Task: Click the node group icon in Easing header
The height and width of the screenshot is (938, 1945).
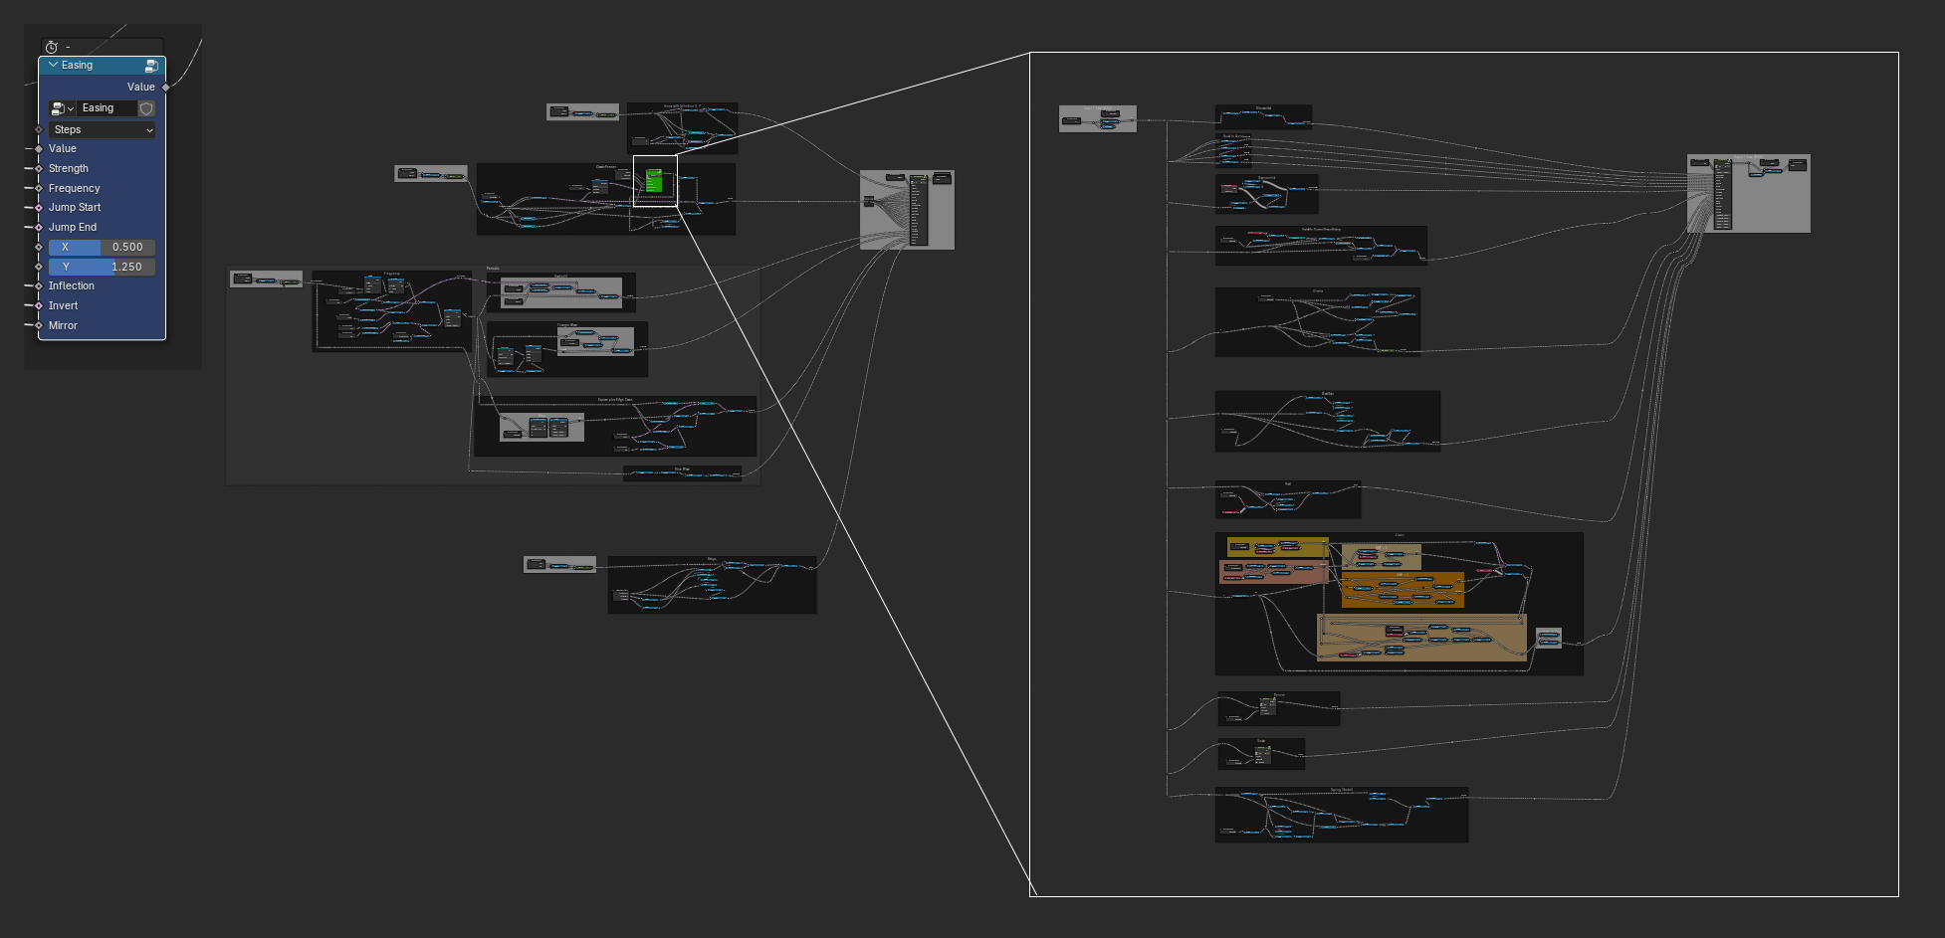Action: (151, 66)
